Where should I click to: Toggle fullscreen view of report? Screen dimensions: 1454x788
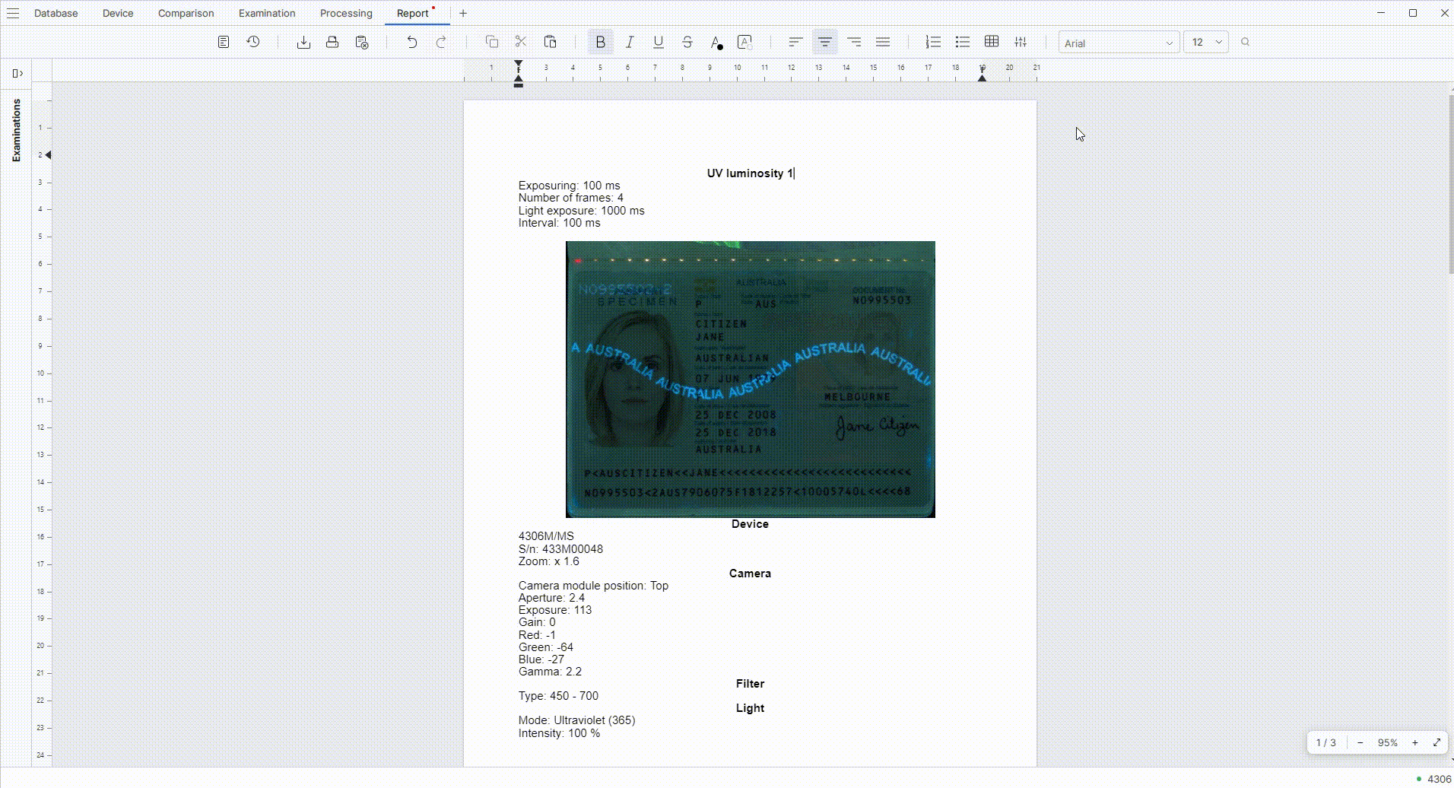[x=1437, y=742]
